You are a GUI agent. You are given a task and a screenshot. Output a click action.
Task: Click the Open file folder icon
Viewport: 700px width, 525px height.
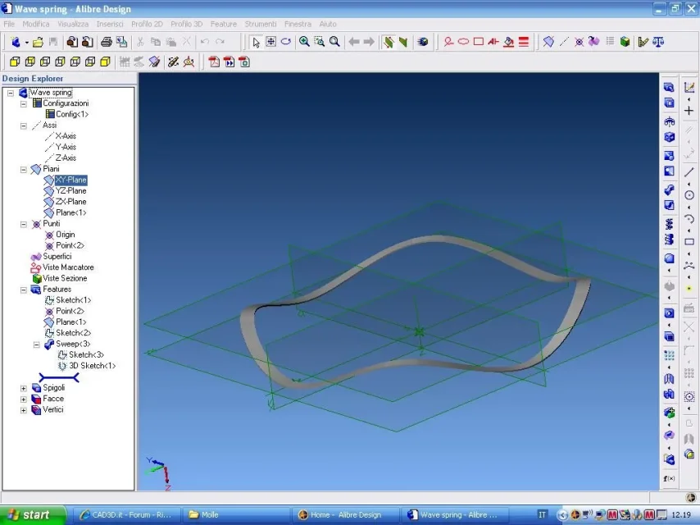pos(39,42)
